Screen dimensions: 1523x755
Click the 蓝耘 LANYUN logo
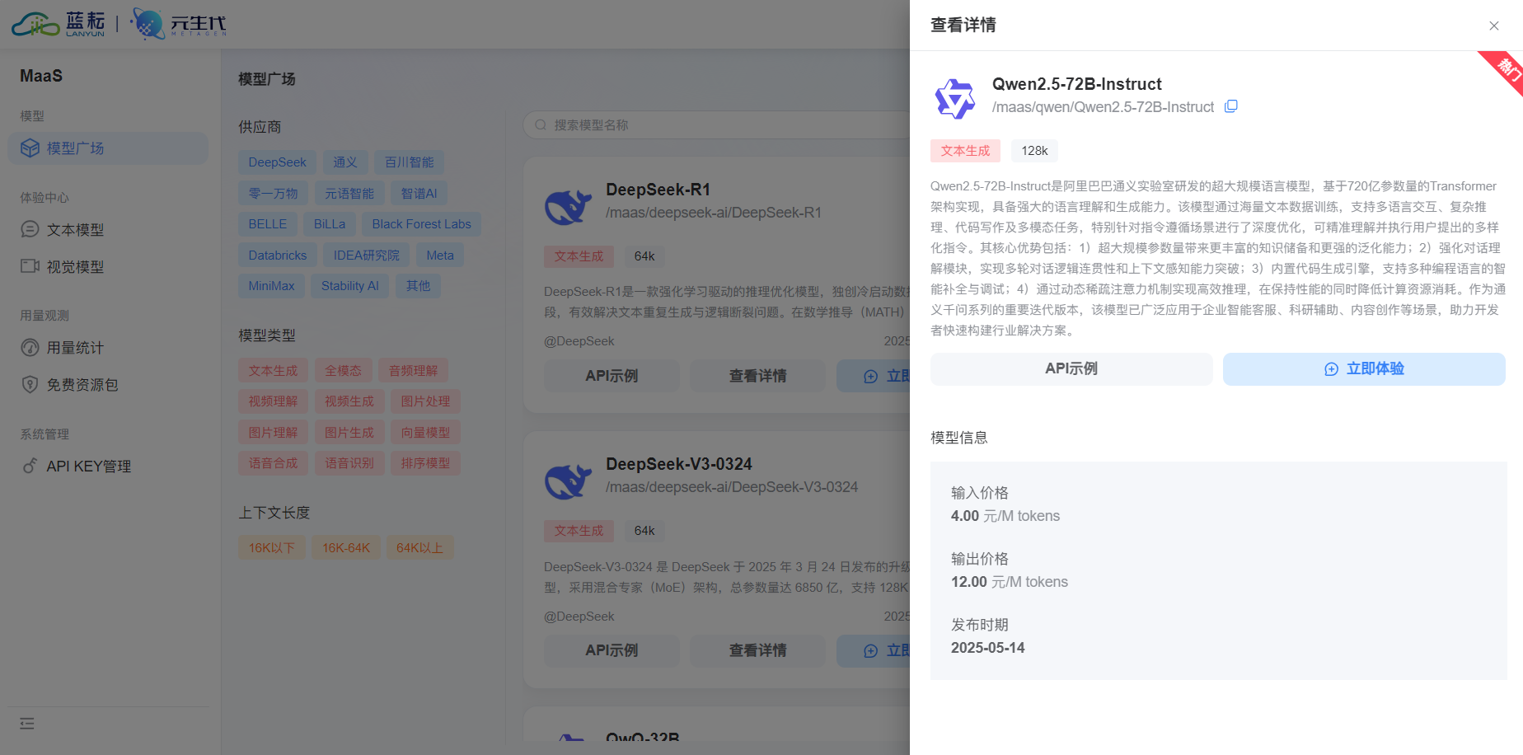coord(58,23)
